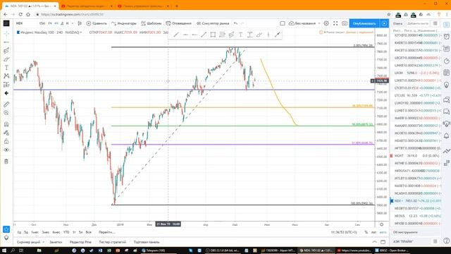
Task: Click the Сравнить compare button
Action: (97, 23)
